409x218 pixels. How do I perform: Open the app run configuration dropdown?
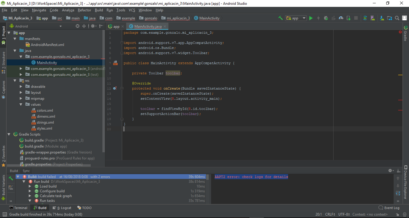click(x=296, y=18)
